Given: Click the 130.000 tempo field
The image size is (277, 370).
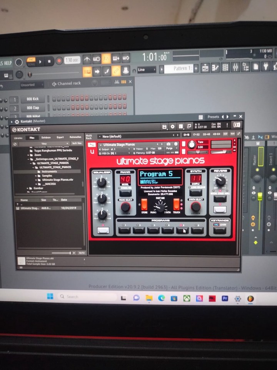Looking at the screenshot, I should [x=72, y=60].
